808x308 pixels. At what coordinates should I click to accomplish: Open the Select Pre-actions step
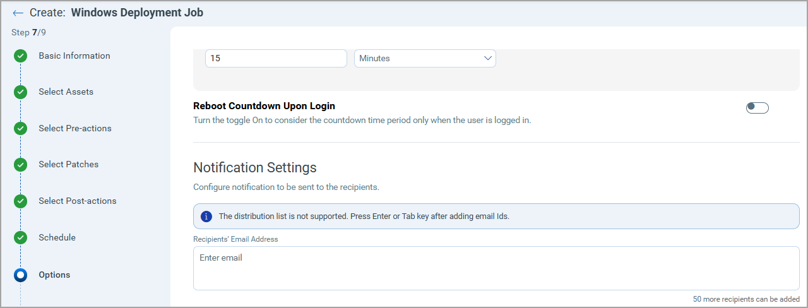pos(74,129)
